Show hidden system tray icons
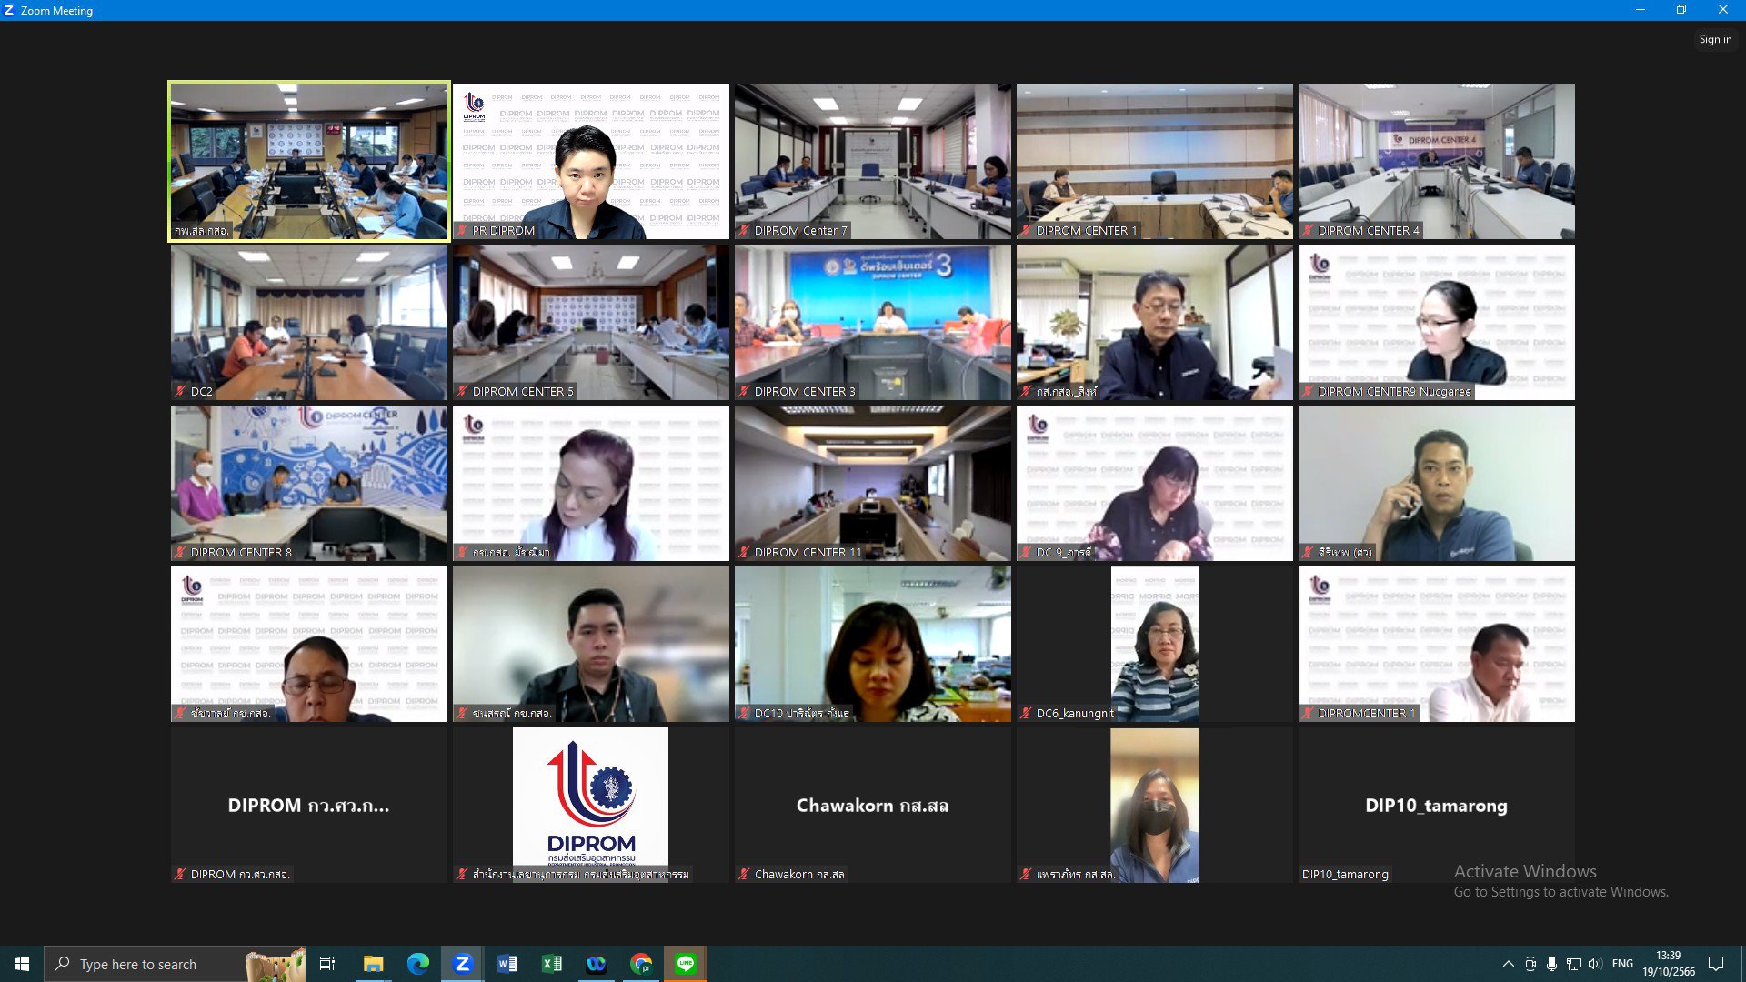 coord(1508,964)
